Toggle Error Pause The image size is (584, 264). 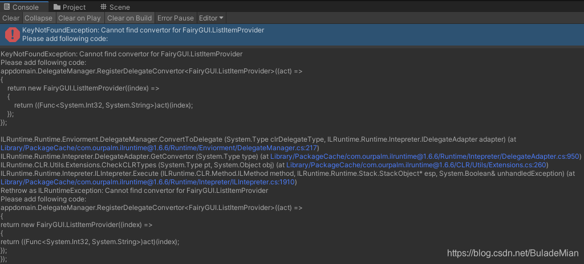(x=176, y=18)
